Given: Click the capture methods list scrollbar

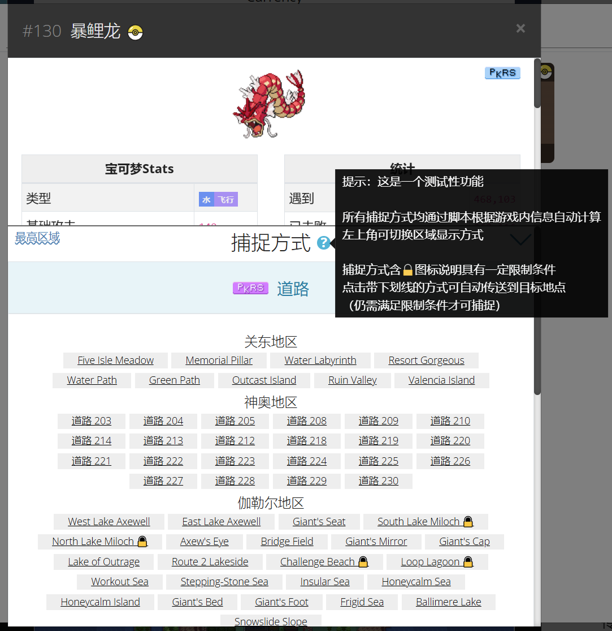Looking at the screenshot, I should tap(537, 340).
